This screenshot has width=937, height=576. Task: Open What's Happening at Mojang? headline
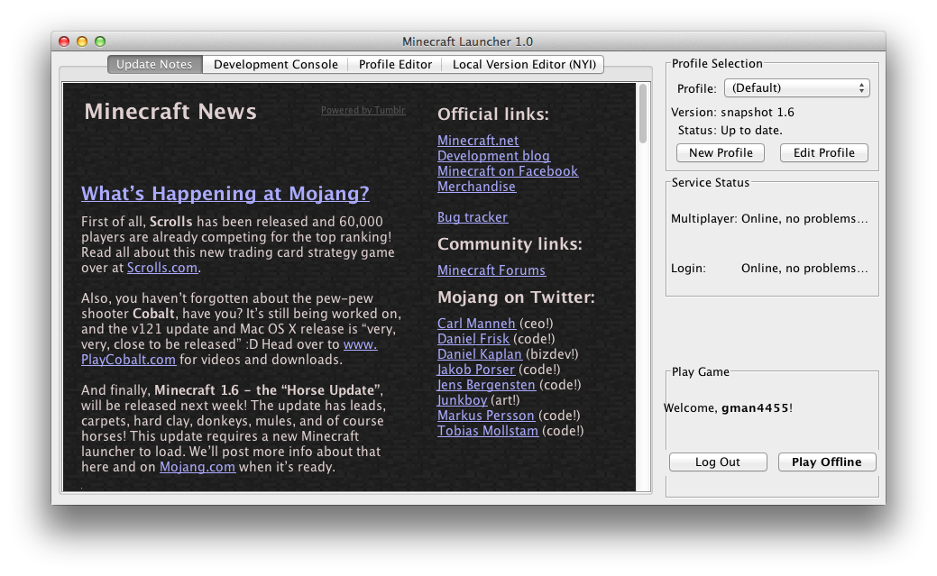pos(225,194)
